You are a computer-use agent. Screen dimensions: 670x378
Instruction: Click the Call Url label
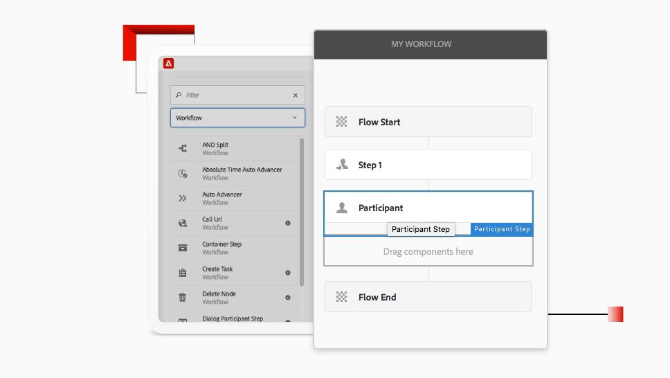point(212,219)
